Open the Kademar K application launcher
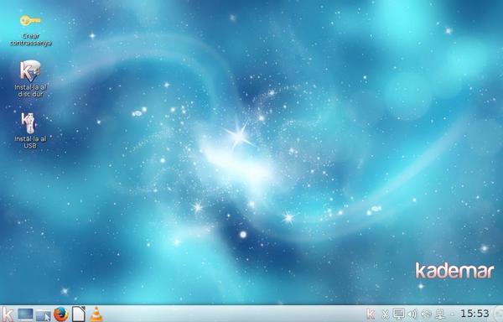Viewport: 503px width, 322px height. (8, 314)
